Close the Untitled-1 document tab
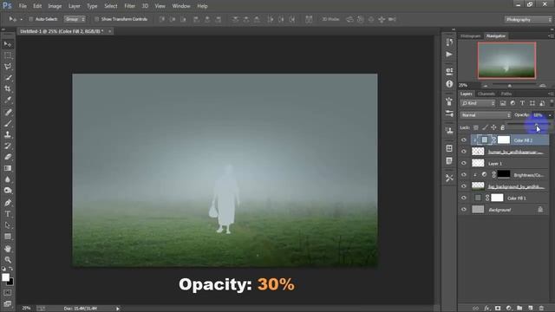Image resolution: width=555 pixels, height=312 pixels. pyautogui.click(x=110, y=31)
